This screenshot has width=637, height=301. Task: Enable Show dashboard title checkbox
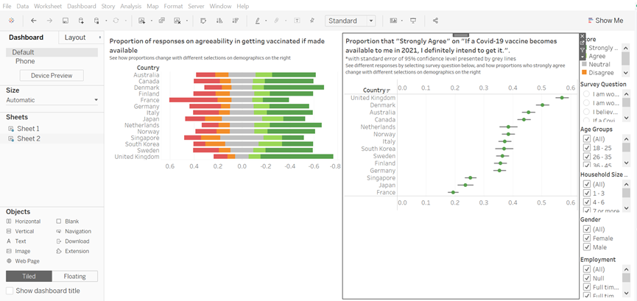click(10, 291)
